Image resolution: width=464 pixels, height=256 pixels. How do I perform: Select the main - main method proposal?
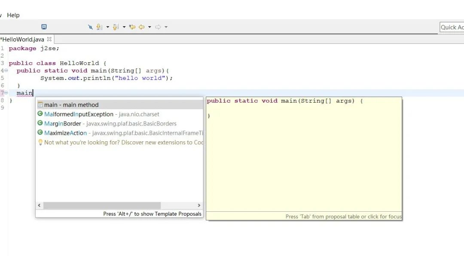pyautogui.click(x=70, y=104)
